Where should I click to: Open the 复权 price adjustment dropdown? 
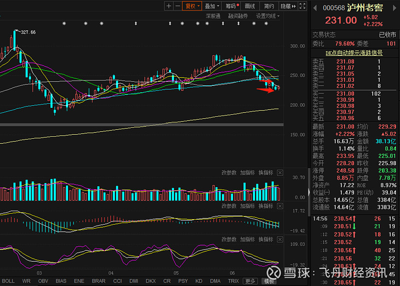[192, 6]
